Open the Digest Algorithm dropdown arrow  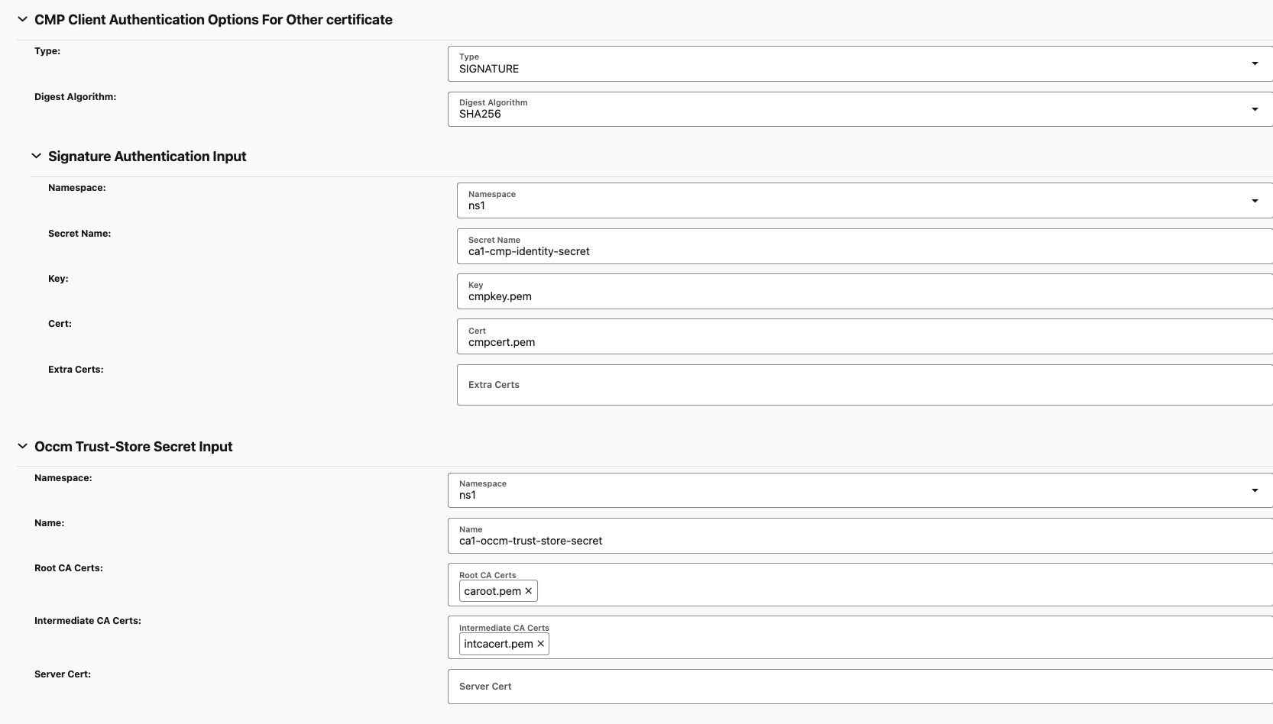(1254, 109)
